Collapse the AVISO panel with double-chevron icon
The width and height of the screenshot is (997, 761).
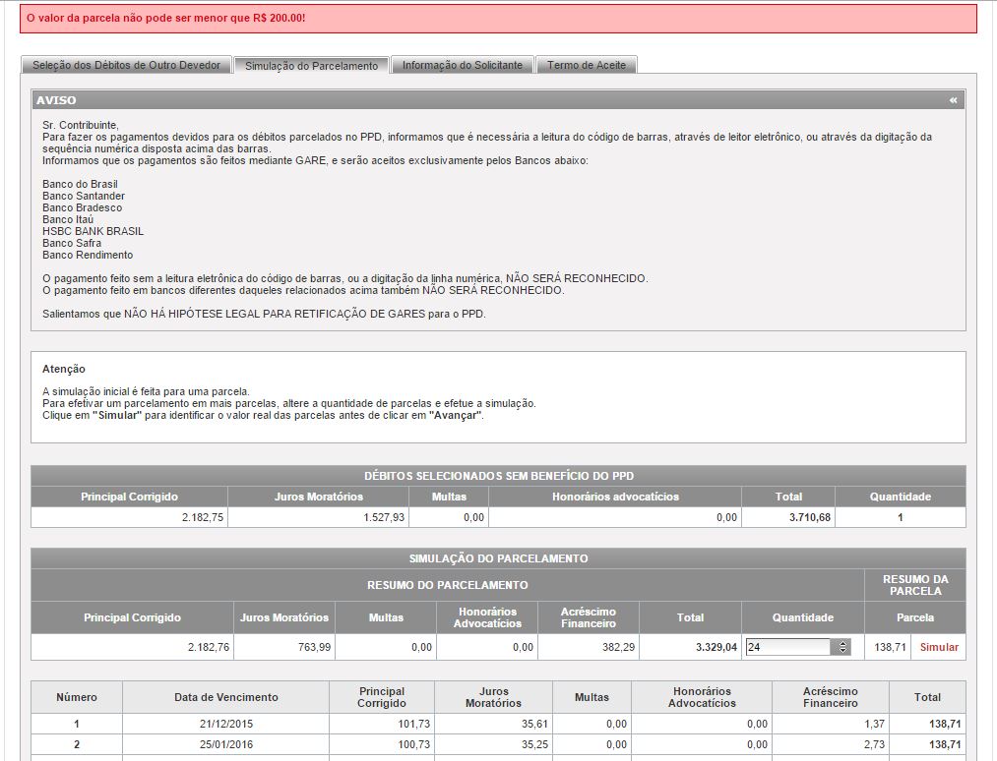coord(953,100)
